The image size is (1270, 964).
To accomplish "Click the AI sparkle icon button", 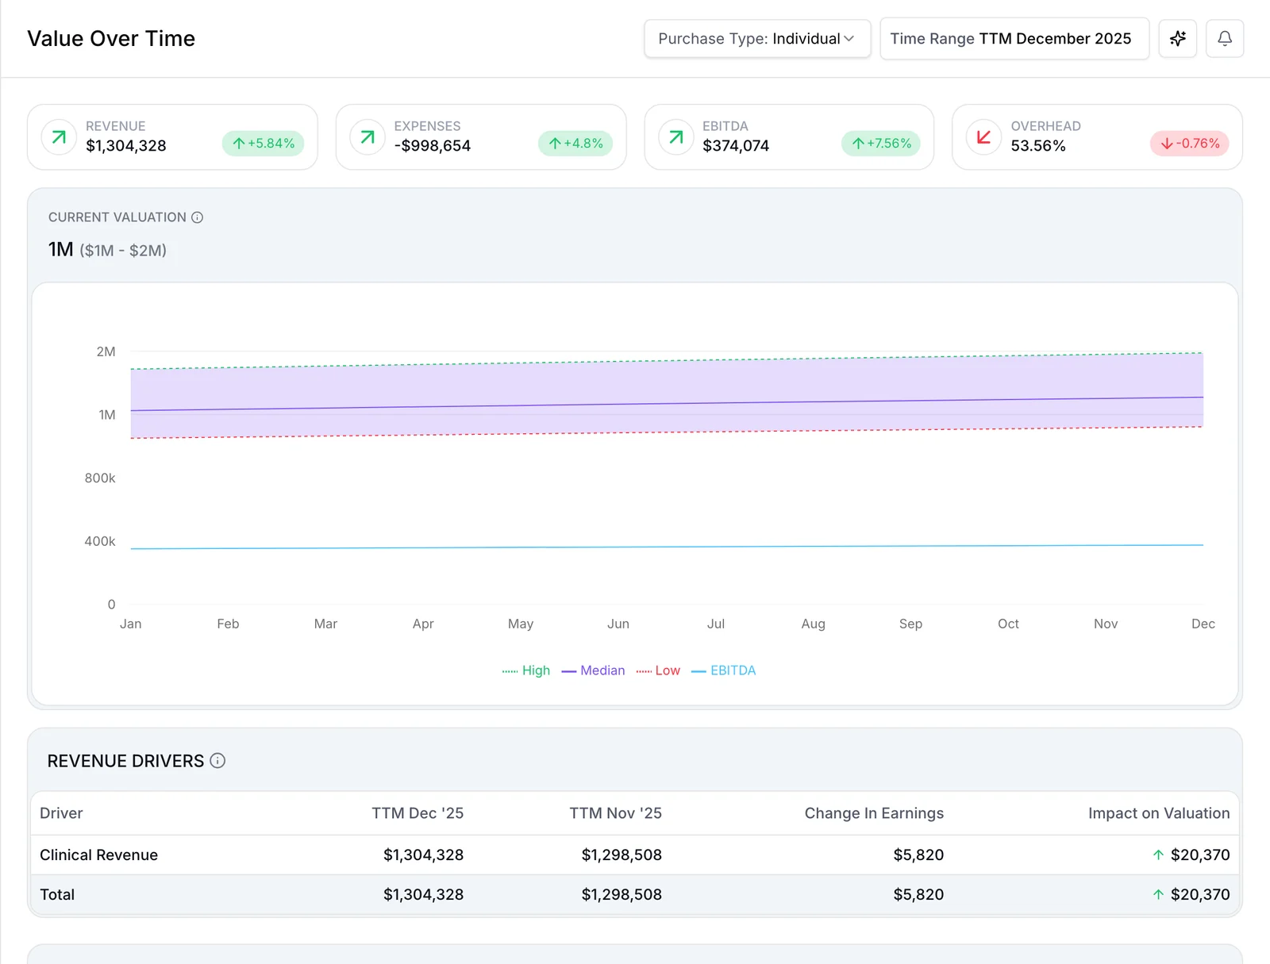I will point(1177,39).
